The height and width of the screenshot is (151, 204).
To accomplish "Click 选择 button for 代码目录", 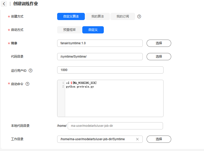I will pyautogui.click(x=159, y=57).
